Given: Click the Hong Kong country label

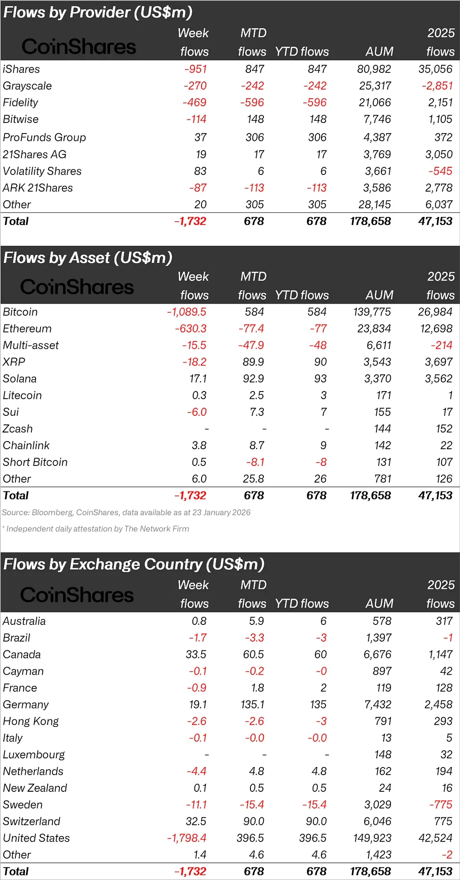Looking at the screenshot, I should tap(31, 721).
